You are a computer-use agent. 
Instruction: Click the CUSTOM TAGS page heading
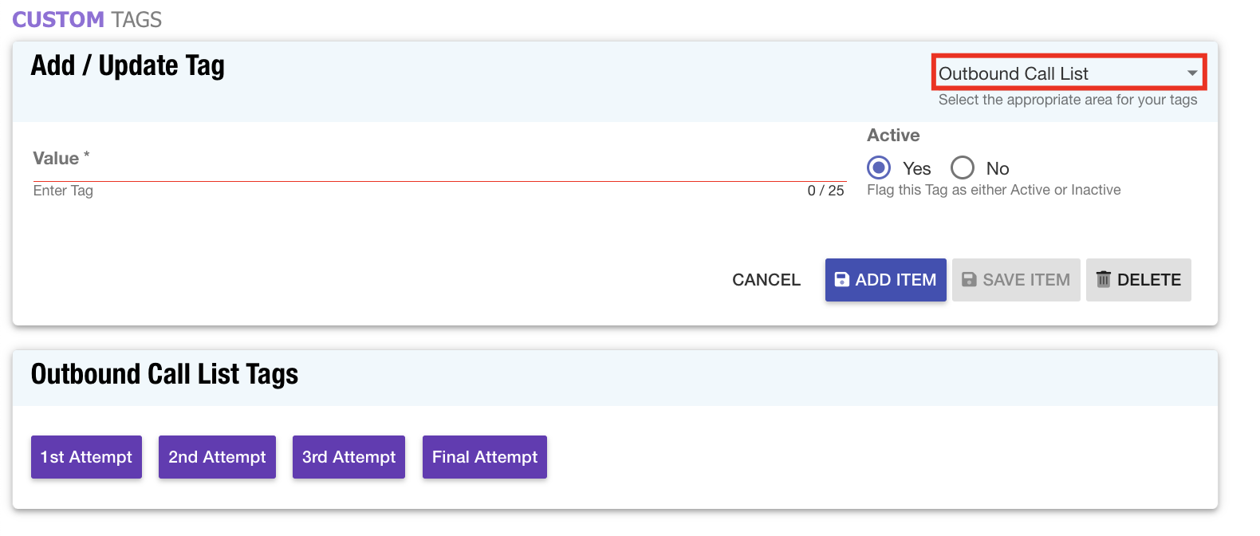(x=87, y=19)
